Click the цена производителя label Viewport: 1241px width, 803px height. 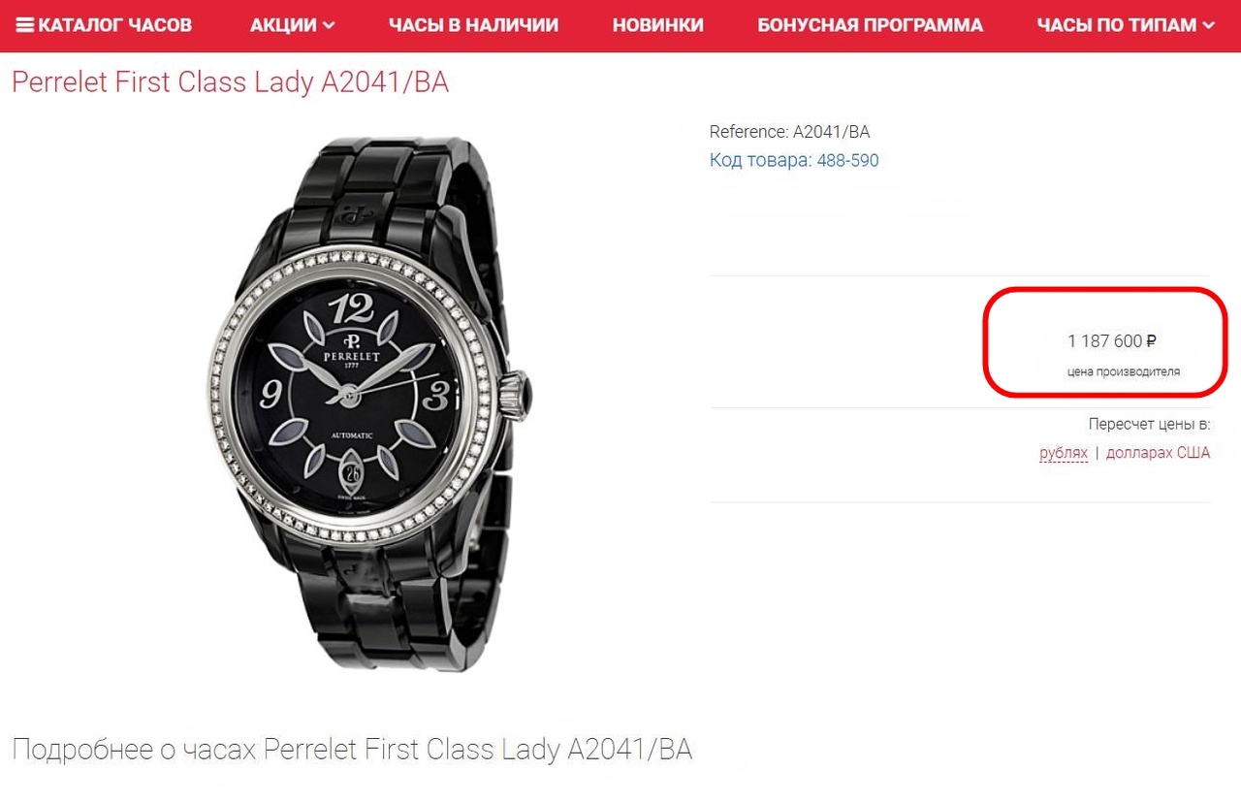coord(1124,371)
